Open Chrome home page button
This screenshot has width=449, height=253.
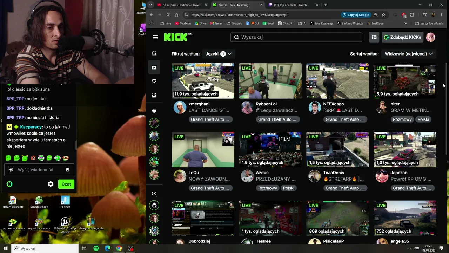tap(176, 15)
